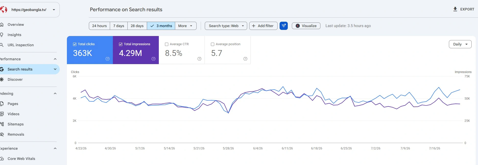Click the Overview home icon
Image resolution: width=478 pixels, height=165 pixels.
click(x=2, y=25)
